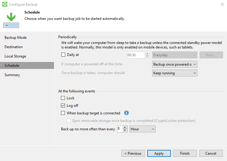Switch to the Summary step
Screen dimensions: 227x161
12,75
